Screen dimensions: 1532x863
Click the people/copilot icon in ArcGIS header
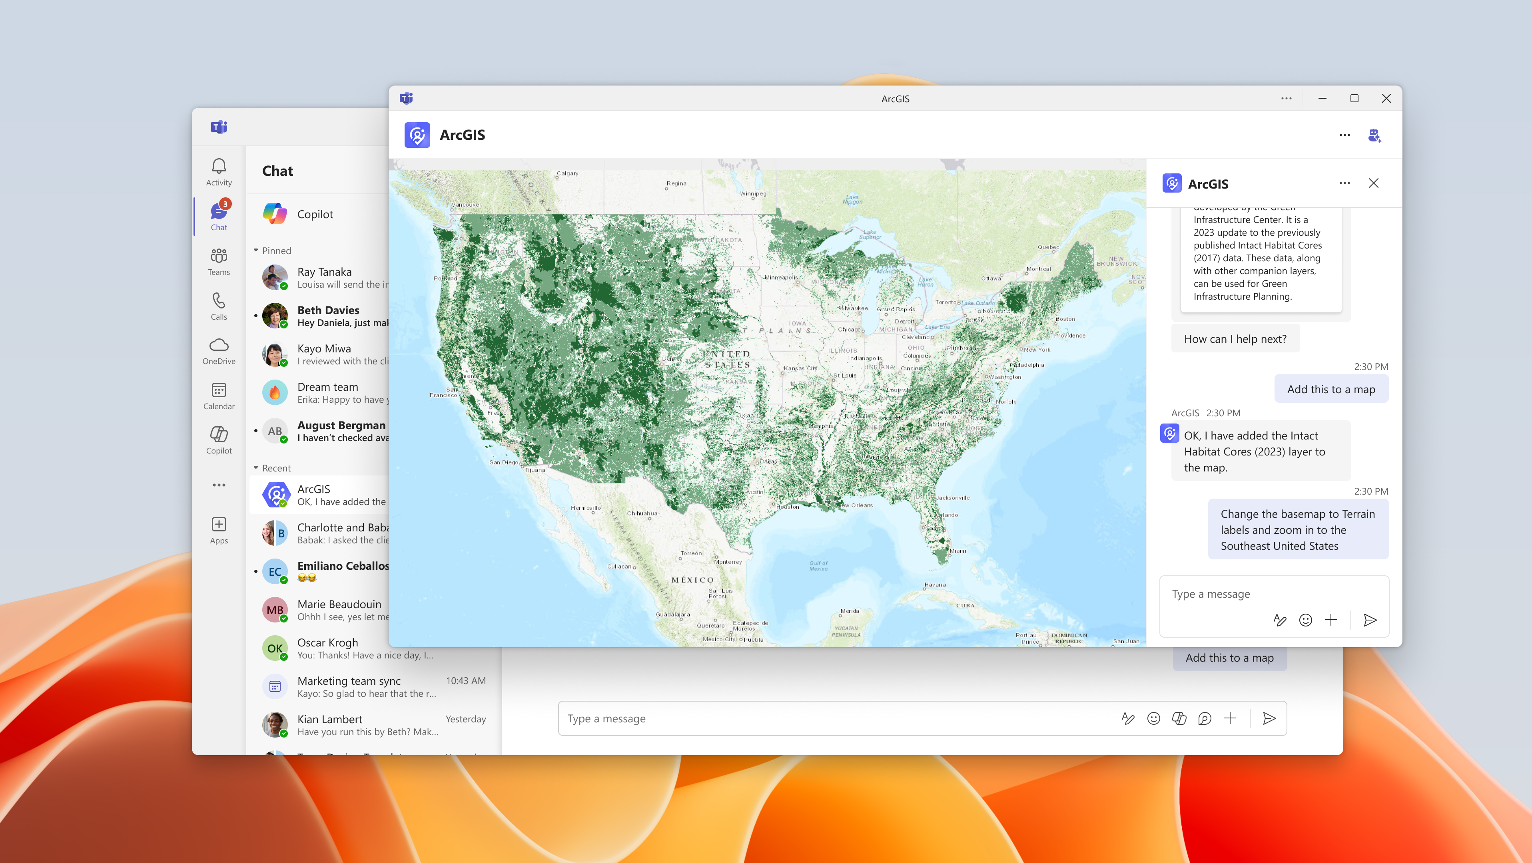tap(1374, 135)
